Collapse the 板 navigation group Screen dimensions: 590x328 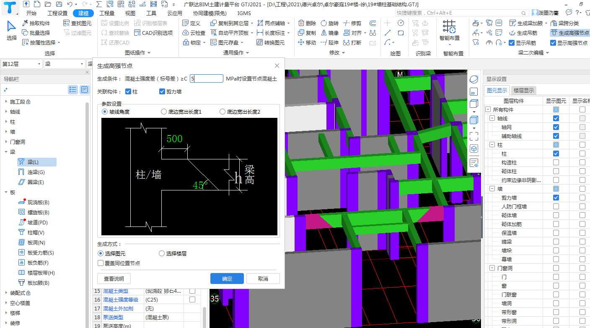tap(6, 193)
